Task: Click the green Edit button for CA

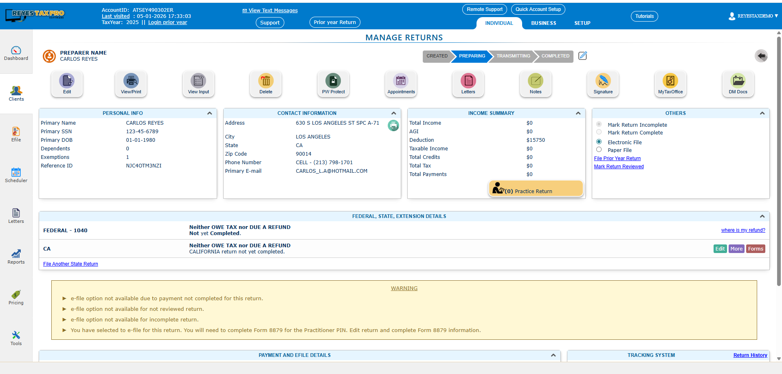Action: click(720, 249)
